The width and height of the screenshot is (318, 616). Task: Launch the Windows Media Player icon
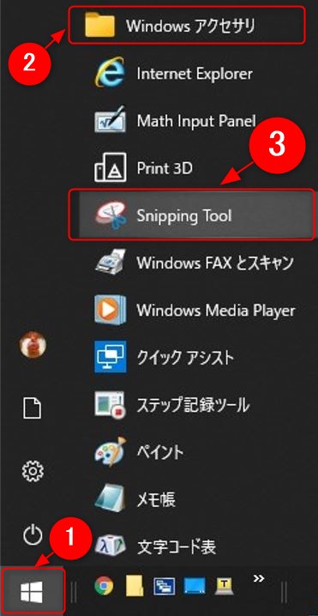[110, 310]
